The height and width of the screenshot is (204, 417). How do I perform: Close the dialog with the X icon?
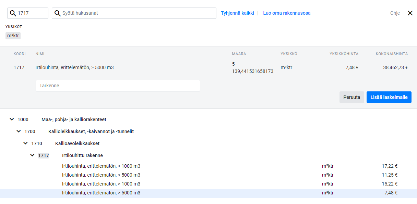410,13
